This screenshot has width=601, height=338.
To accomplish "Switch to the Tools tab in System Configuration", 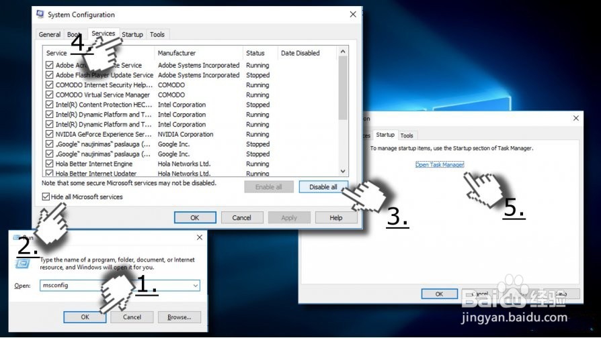I will pos(157,34).
